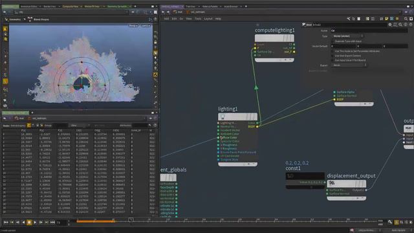Select the computelighting1 node
Image resolution: width=414 pixels, height=233 pixels.
point(274,38)
